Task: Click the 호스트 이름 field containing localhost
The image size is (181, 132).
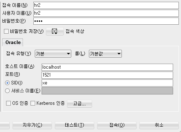Action: 107,67
